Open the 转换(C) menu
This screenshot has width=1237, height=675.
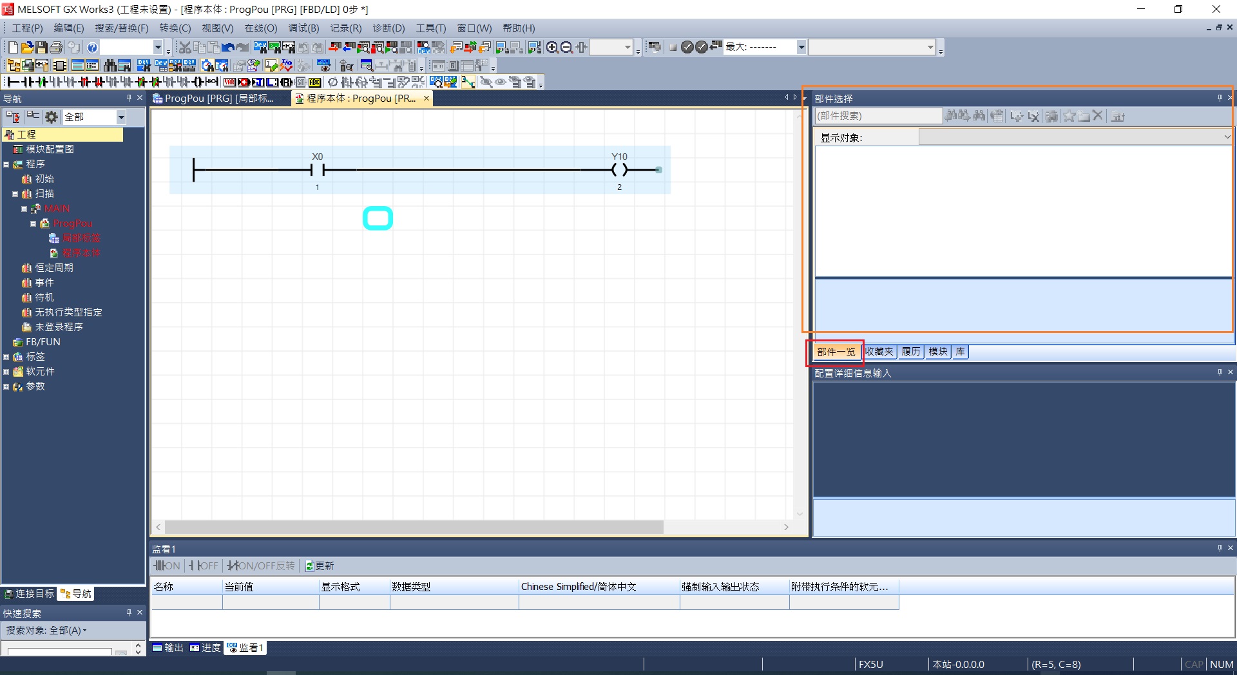pyautogui.click(x=175, y=28)
